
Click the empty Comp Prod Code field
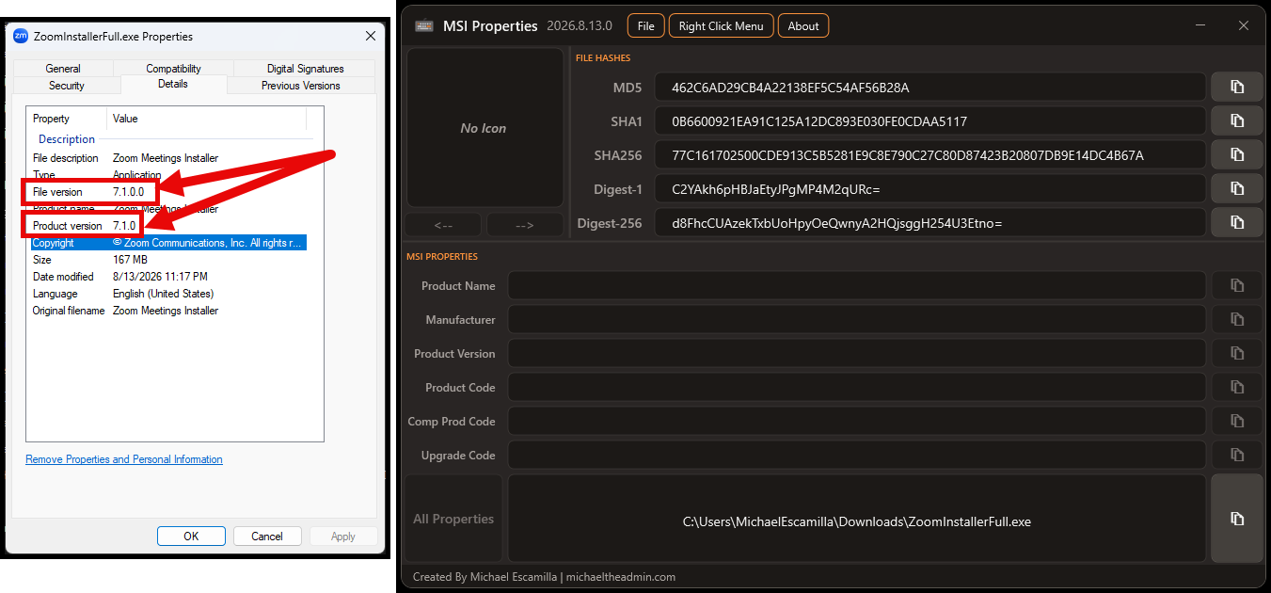(x=857, y=421)
